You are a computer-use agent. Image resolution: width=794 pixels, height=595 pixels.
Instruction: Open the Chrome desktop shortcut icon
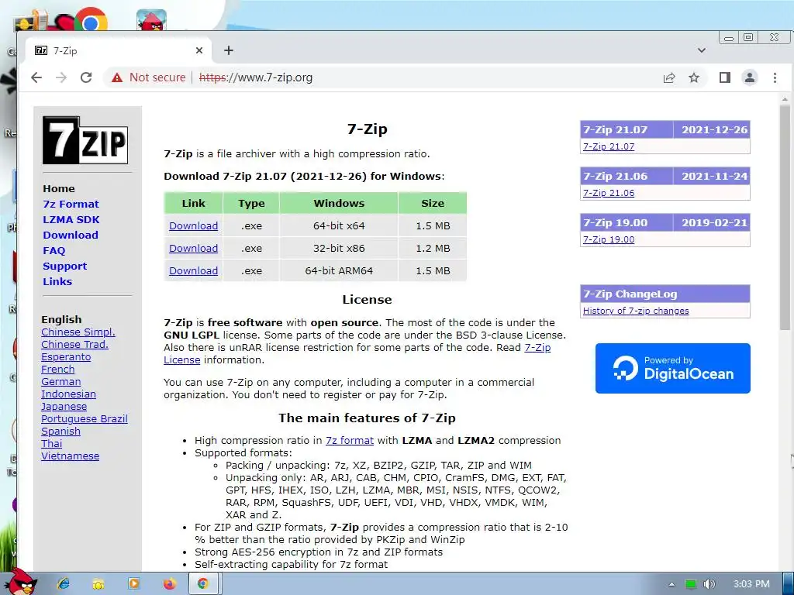tap(91, 20)
